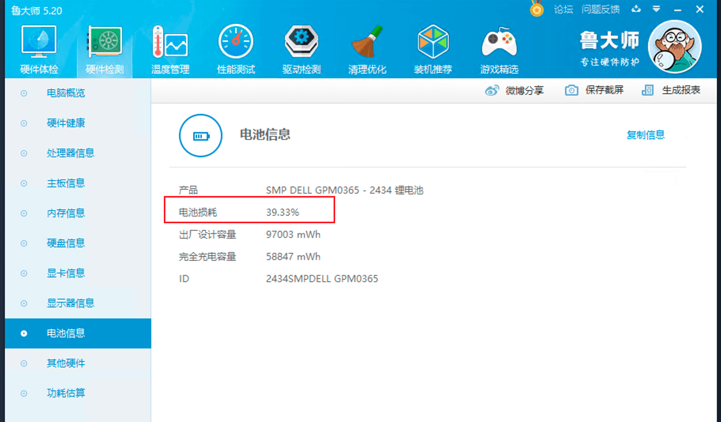This screenshot has height=422, width=721.
Task: Click 生成报表 generate report button
Action: click(671, 90)
